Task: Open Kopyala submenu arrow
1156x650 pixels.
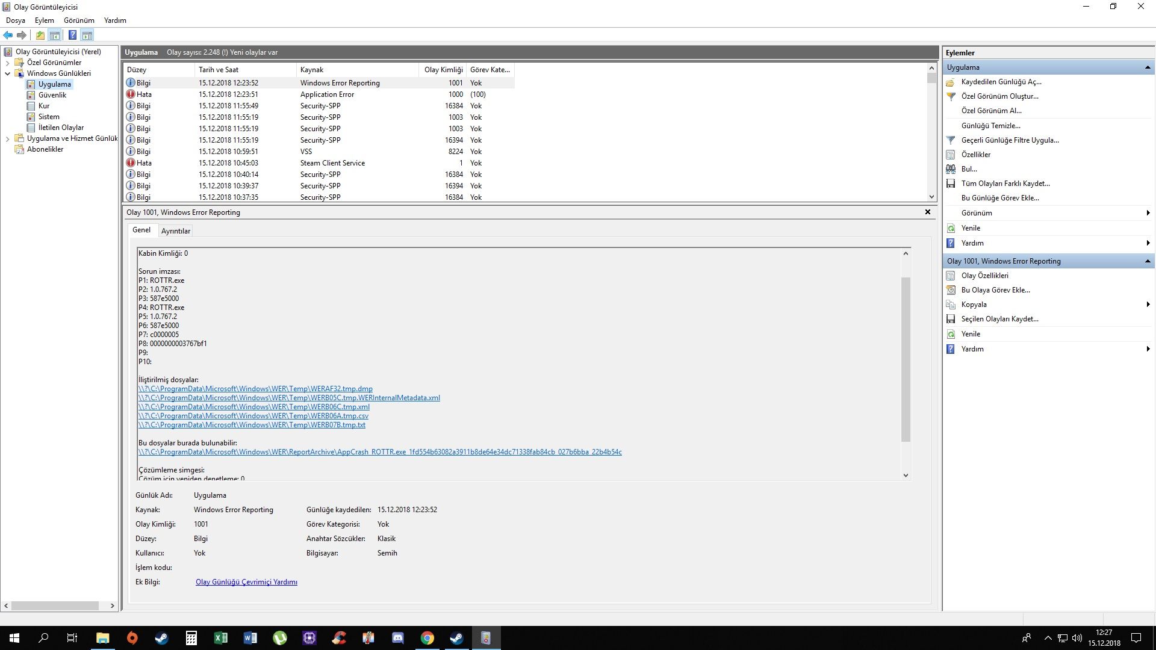Action: click(1148, 305)
